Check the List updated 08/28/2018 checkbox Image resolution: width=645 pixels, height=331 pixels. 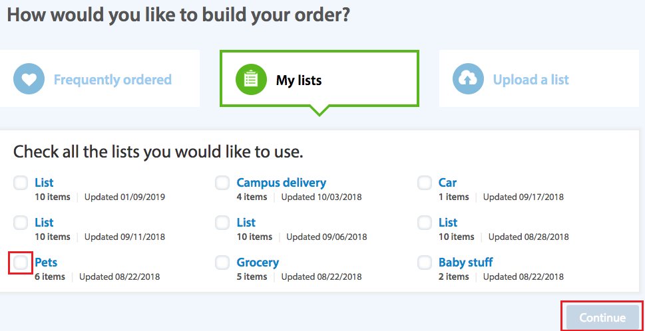point(425,223)
